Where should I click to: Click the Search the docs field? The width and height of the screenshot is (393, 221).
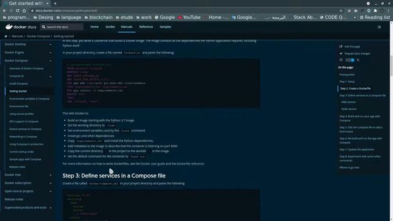tap(61, 27)
